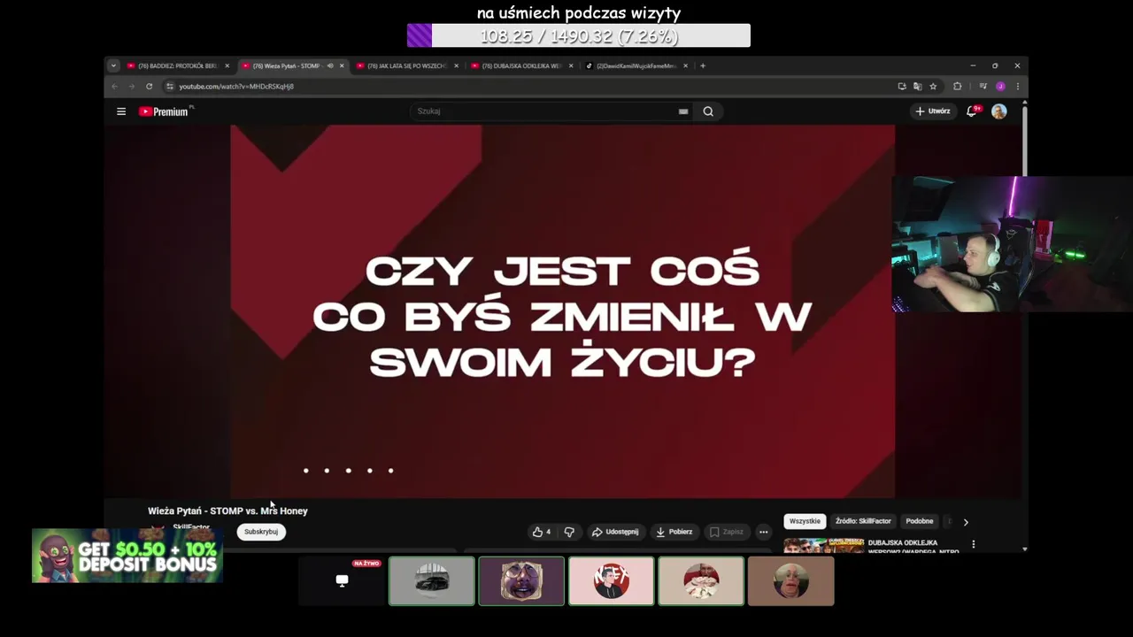
Task: Open options for the DUBAJSKA ODKLEJKA suggested video
Action: pos(974,544)
